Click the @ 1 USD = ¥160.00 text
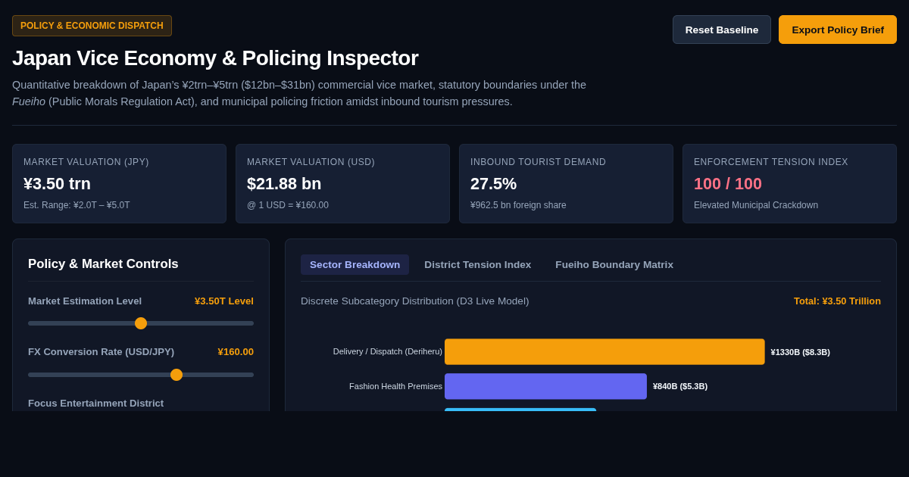 click(288, 205)
